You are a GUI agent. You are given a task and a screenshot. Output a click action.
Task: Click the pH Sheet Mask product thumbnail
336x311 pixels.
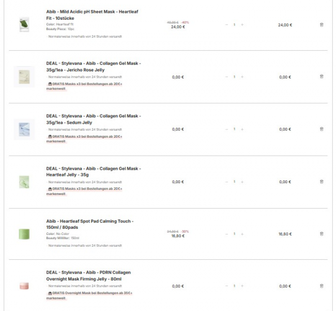click(24, 24)
